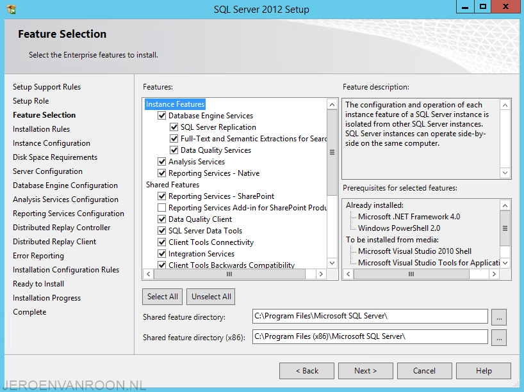Toggle Data Quality Services checkbox

[174, 150]
